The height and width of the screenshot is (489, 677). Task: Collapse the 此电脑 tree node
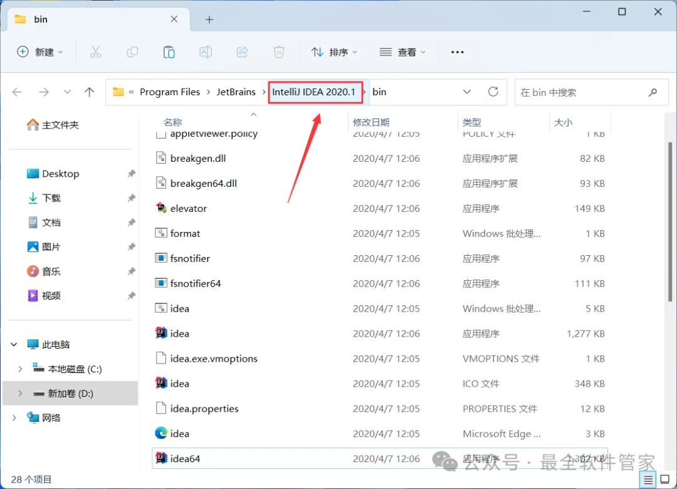point(14,344)
